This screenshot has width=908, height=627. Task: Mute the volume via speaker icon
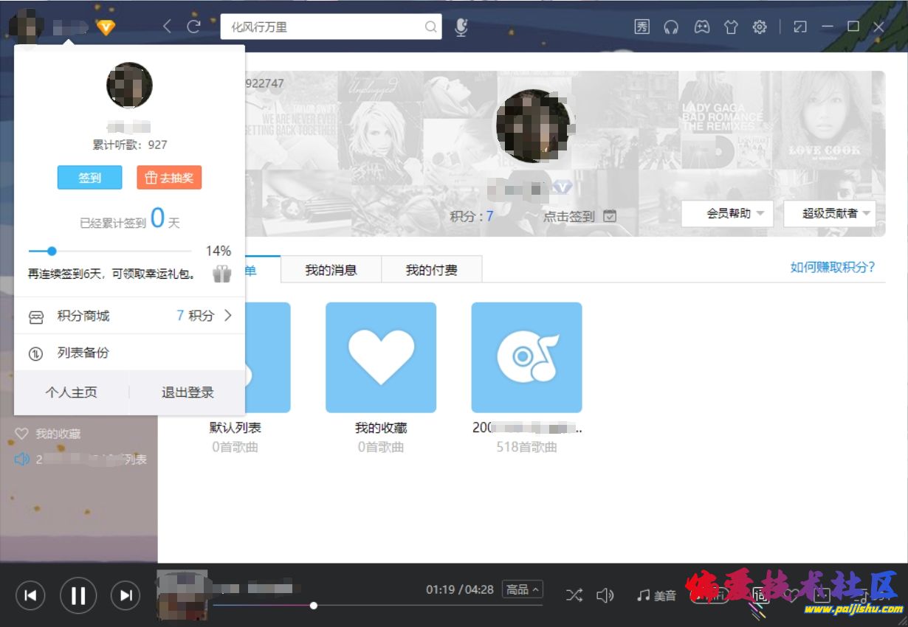606,595
